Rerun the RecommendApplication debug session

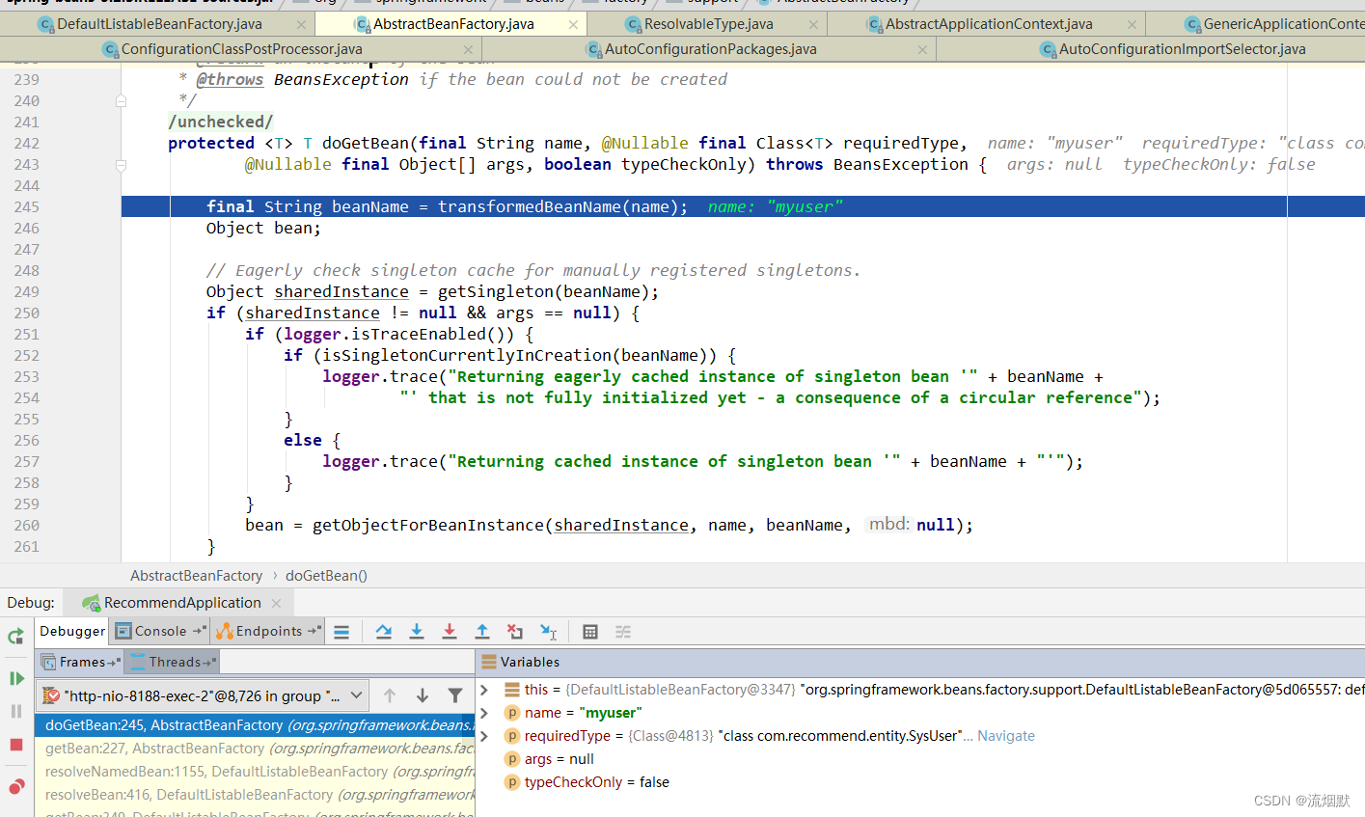(x=15, y=636)
